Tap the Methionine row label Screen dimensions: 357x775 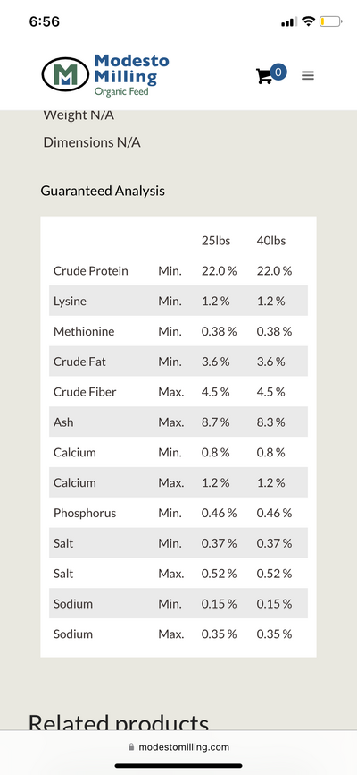[84, 332]
